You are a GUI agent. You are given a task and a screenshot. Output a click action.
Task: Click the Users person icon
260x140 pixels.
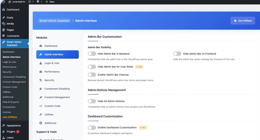click(4, 138)
